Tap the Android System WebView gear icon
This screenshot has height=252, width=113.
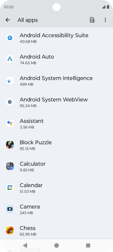pos(10,102)
